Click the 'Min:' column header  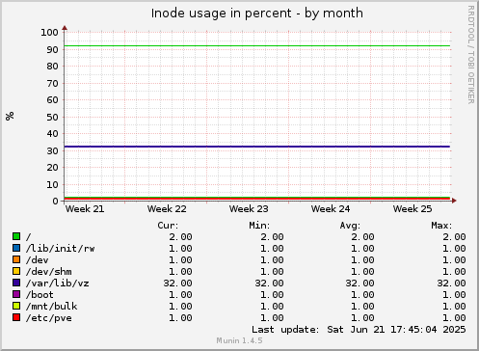point(259,226)
